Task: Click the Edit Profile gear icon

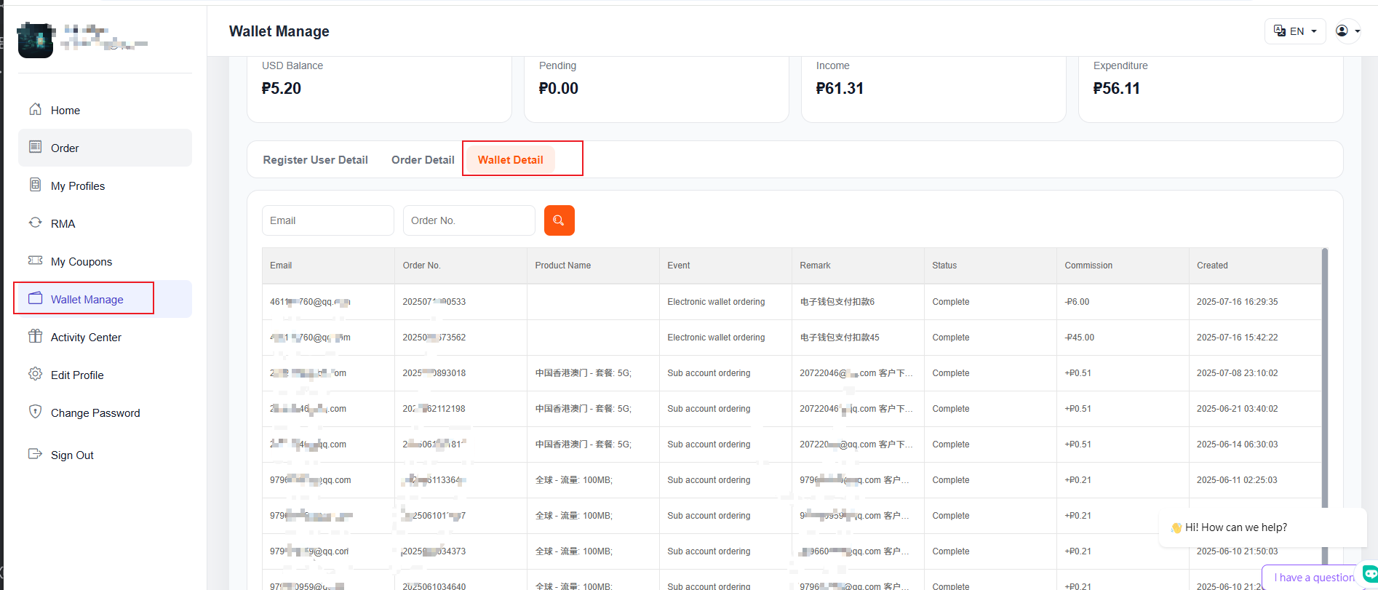Action: 35,374
